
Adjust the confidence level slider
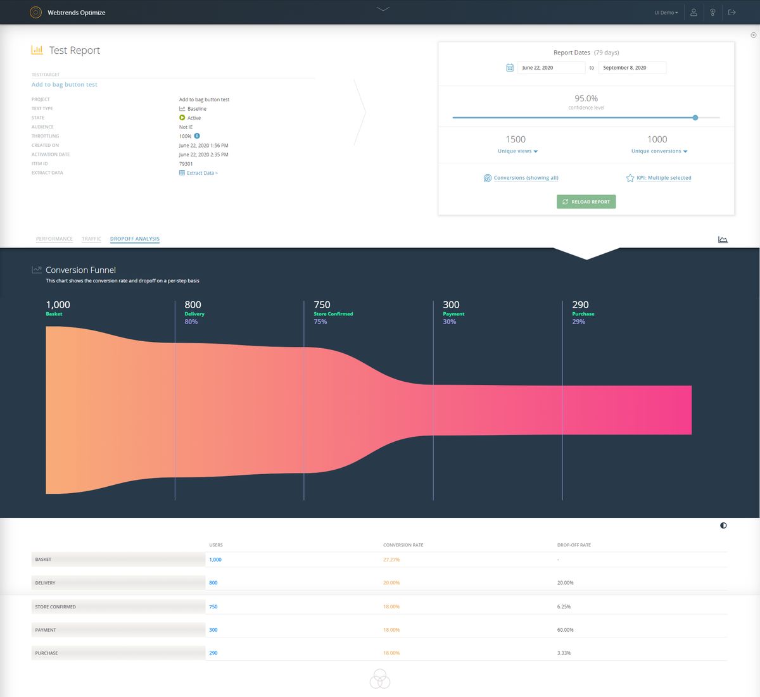pos(695,118)
